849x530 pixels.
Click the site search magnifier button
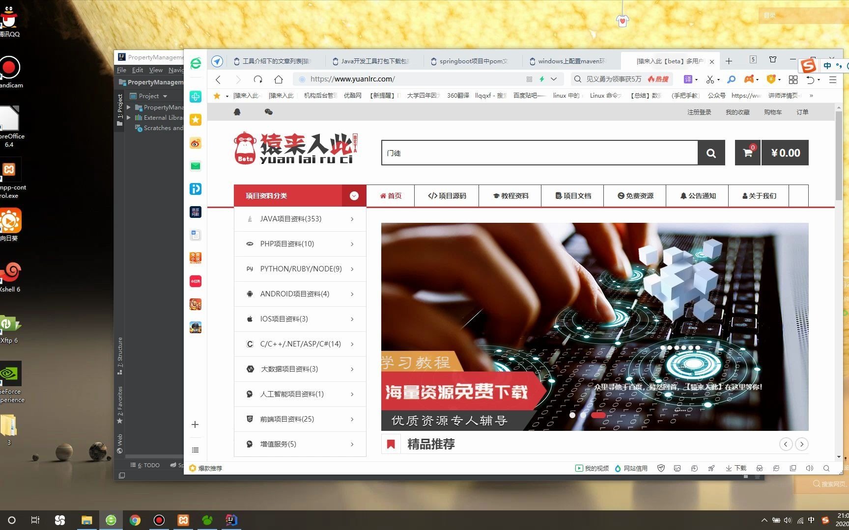[711, 153]
